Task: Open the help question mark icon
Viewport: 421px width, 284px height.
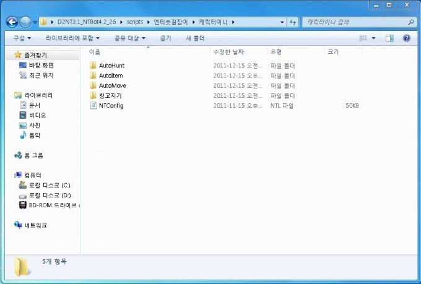Action: click(407, 38)
